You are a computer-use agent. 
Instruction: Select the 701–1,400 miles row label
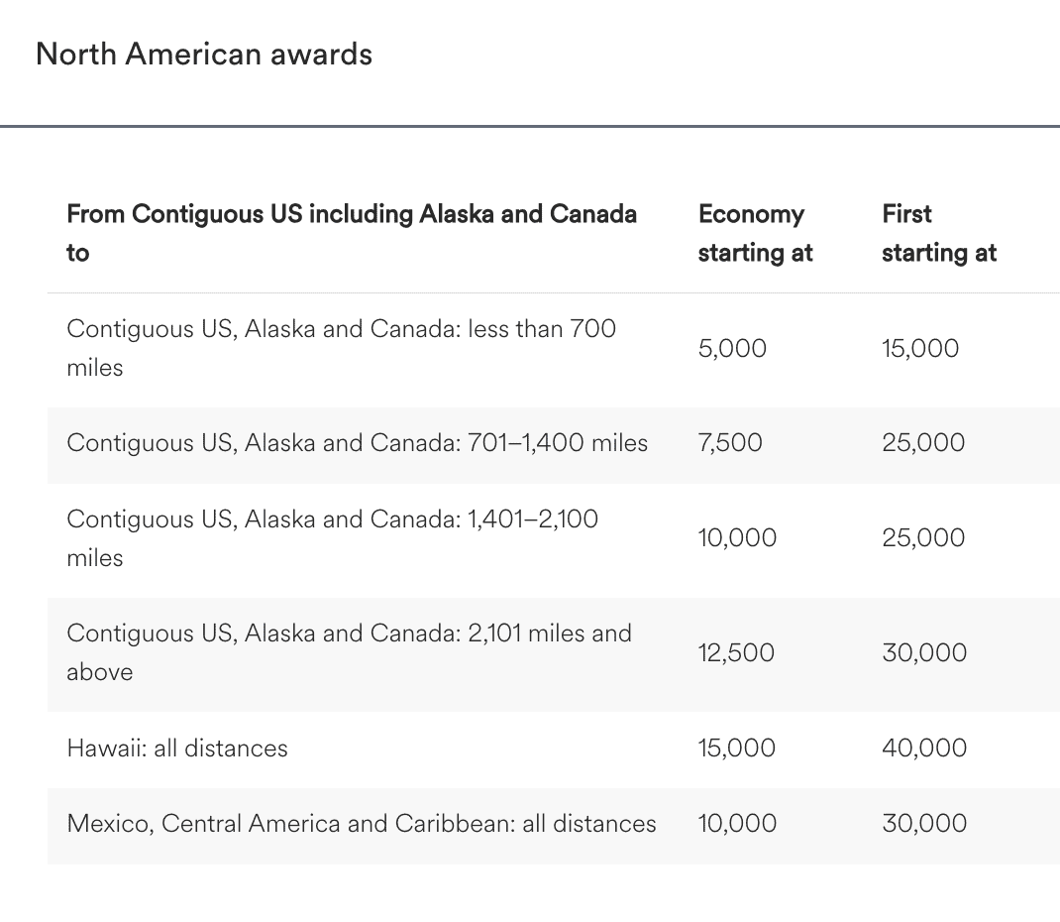(x=357, y=442)
